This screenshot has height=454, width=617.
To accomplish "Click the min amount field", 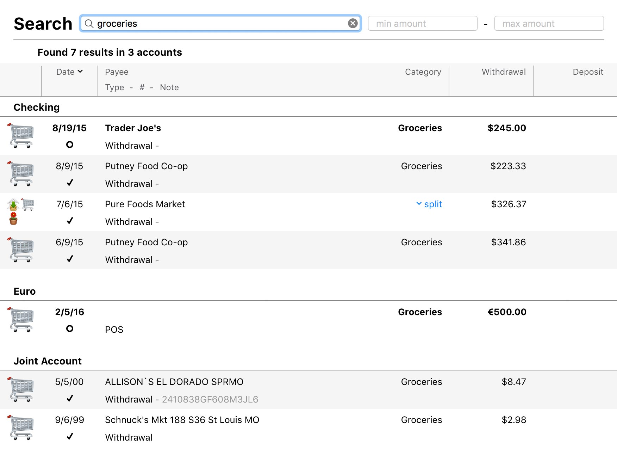I will point(422,24).
